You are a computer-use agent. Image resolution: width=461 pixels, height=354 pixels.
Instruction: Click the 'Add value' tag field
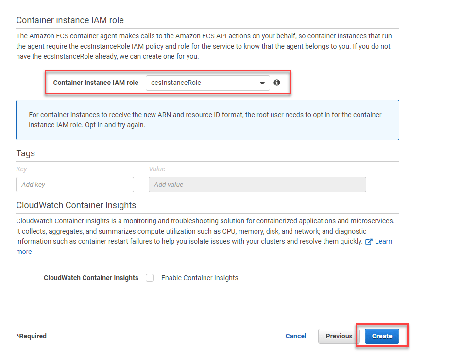[x=257, y=185]
